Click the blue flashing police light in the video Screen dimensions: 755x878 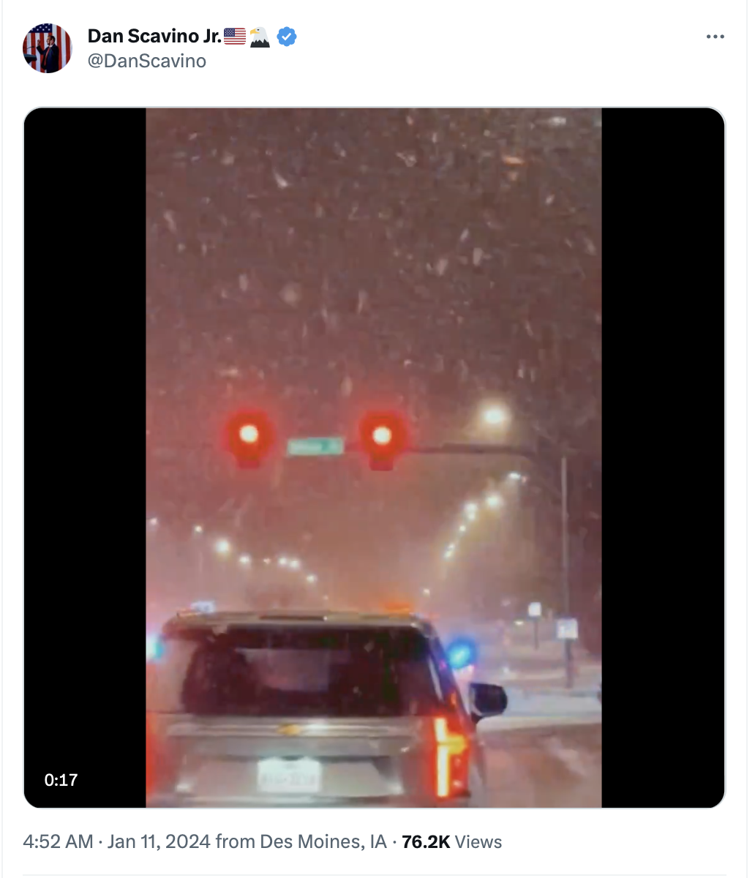pyautogui.click(x=460, y=653)
